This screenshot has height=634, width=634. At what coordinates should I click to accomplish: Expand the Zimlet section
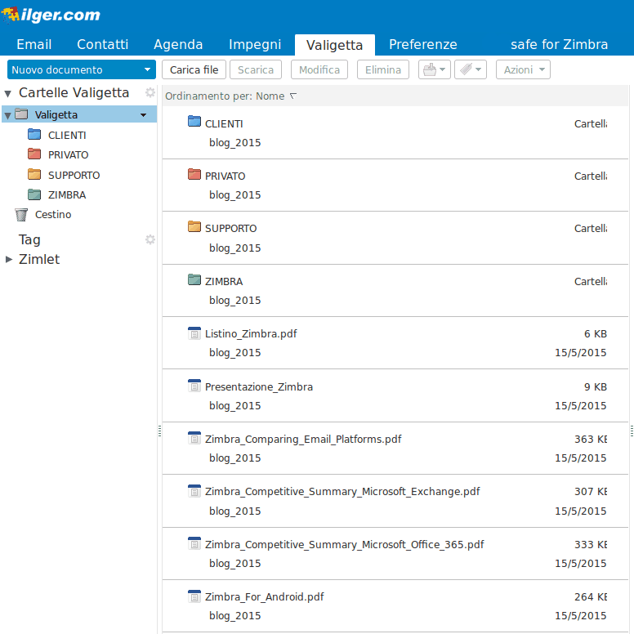click(8, 259)
